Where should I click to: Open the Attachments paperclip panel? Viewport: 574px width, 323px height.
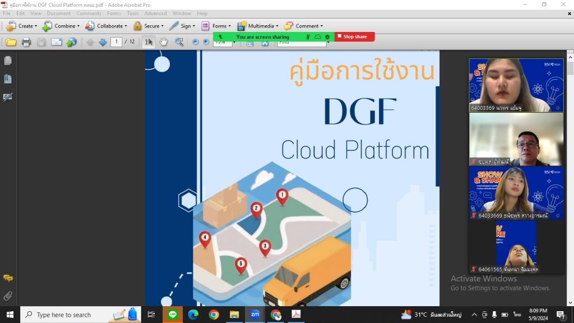(x=8, y=296)
